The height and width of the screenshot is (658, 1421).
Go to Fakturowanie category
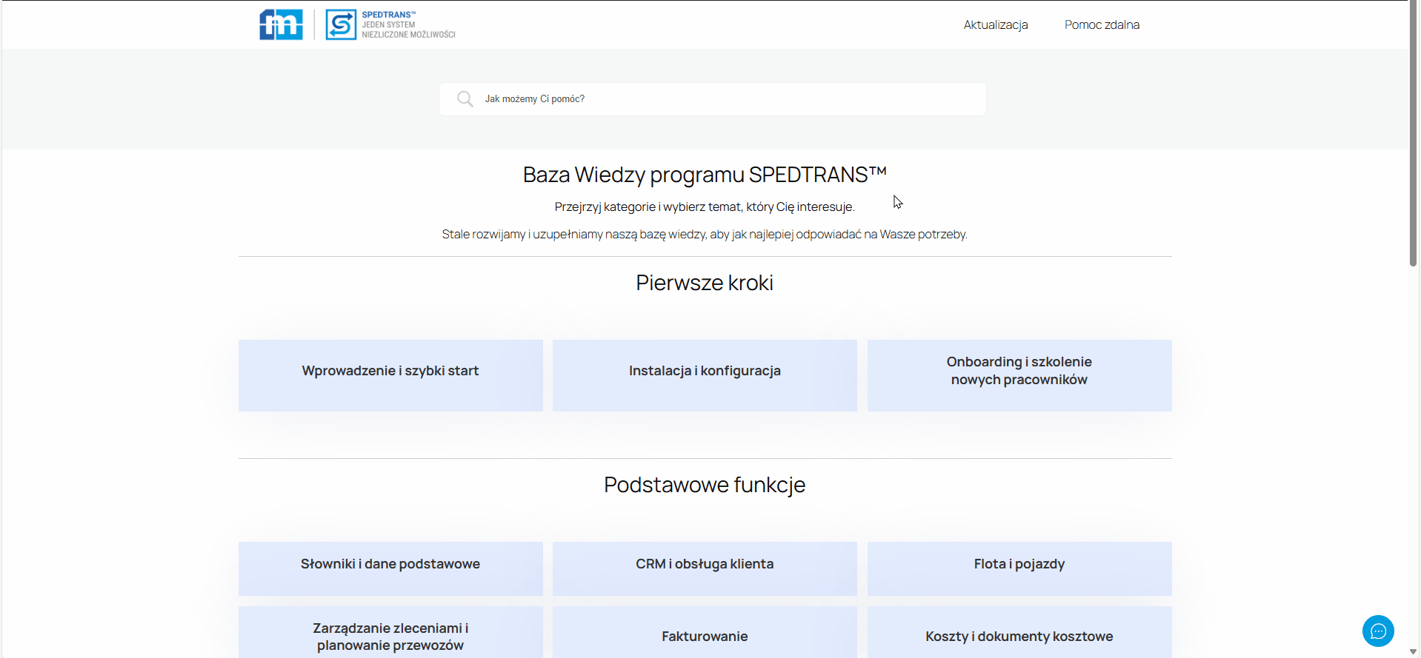coord(705,635)
